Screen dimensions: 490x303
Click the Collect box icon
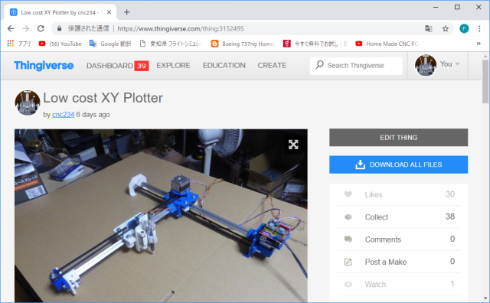click(x=348, y=217)
